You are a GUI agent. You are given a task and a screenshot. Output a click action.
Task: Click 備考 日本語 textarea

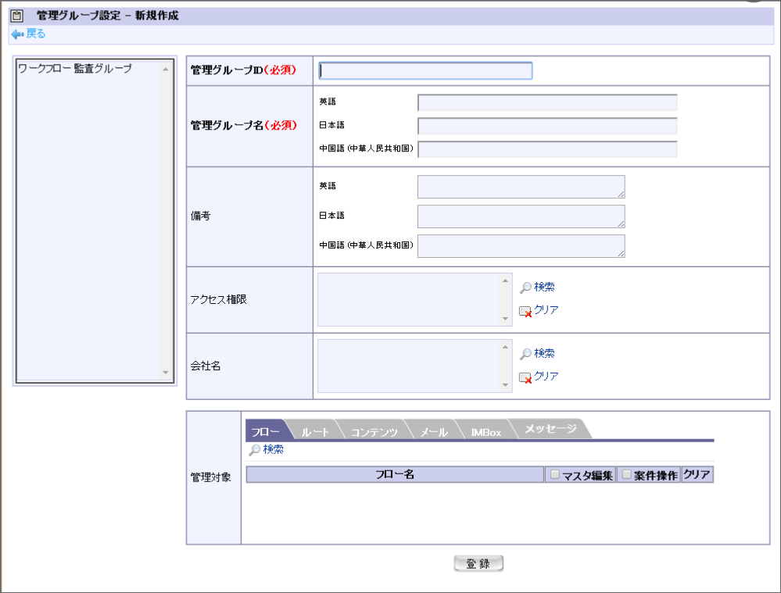[521, 216]
